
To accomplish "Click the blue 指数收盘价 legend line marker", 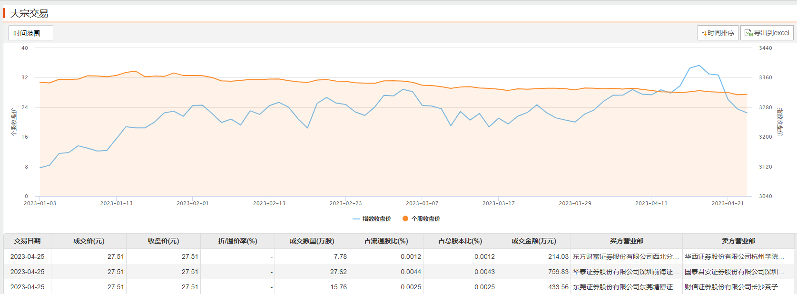I will coord(356,219).
